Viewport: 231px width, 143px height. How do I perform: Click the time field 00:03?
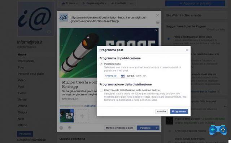coord(131,76)
